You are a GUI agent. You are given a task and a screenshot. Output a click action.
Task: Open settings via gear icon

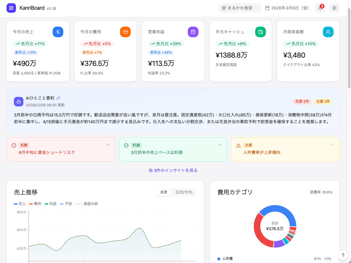coord(334,8)
